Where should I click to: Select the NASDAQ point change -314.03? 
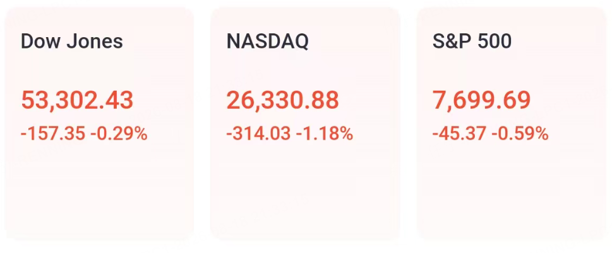[258, 134]
